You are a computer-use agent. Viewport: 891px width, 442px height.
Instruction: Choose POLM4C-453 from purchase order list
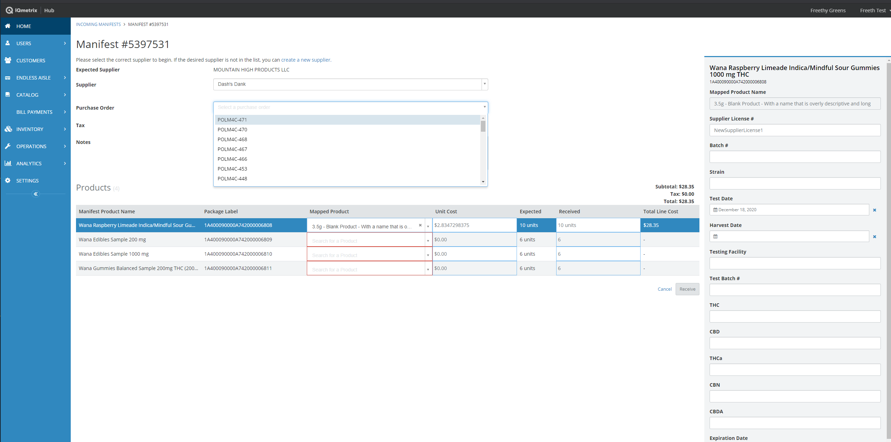[x=232, y=169]
